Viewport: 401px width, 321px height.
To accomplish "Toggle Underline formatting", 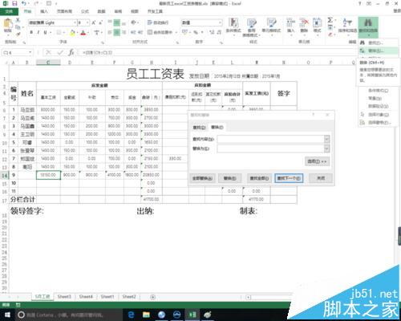I will point(45,32).
